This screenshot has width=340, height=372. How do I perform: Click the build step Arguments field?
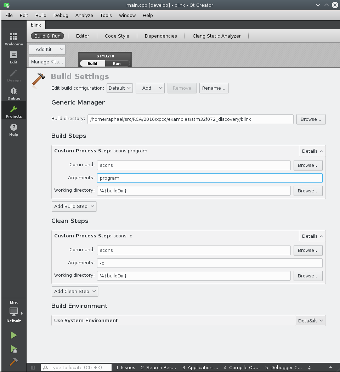click(x=210, y=178)
